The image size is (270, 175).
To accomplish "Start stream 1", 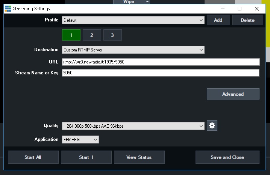I will tap(86, 157).
